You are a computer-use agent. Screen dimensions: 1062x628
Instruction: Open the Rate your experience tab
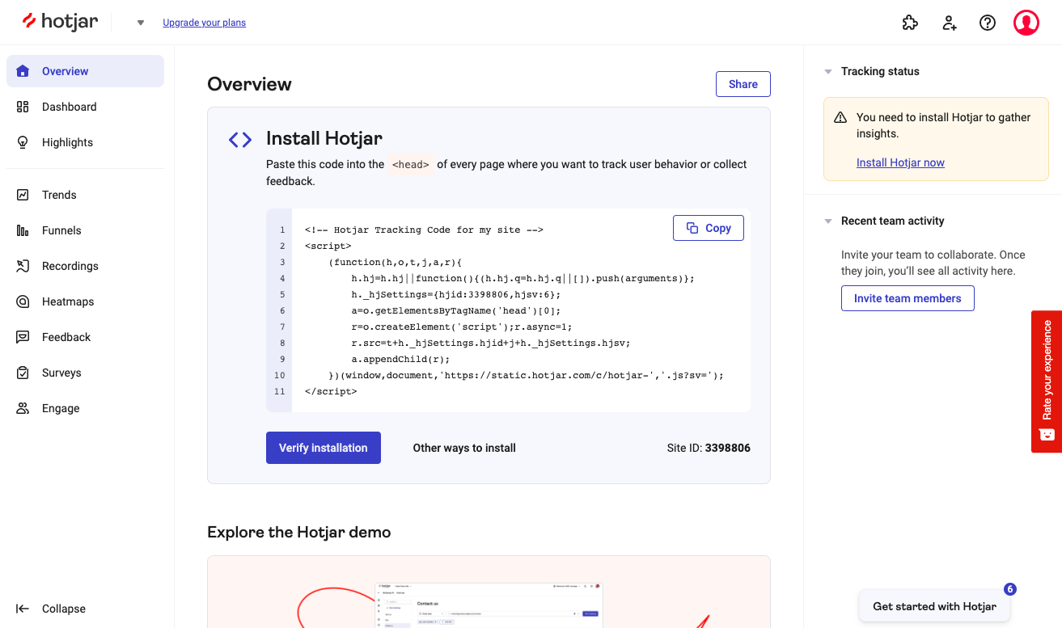1047,381
